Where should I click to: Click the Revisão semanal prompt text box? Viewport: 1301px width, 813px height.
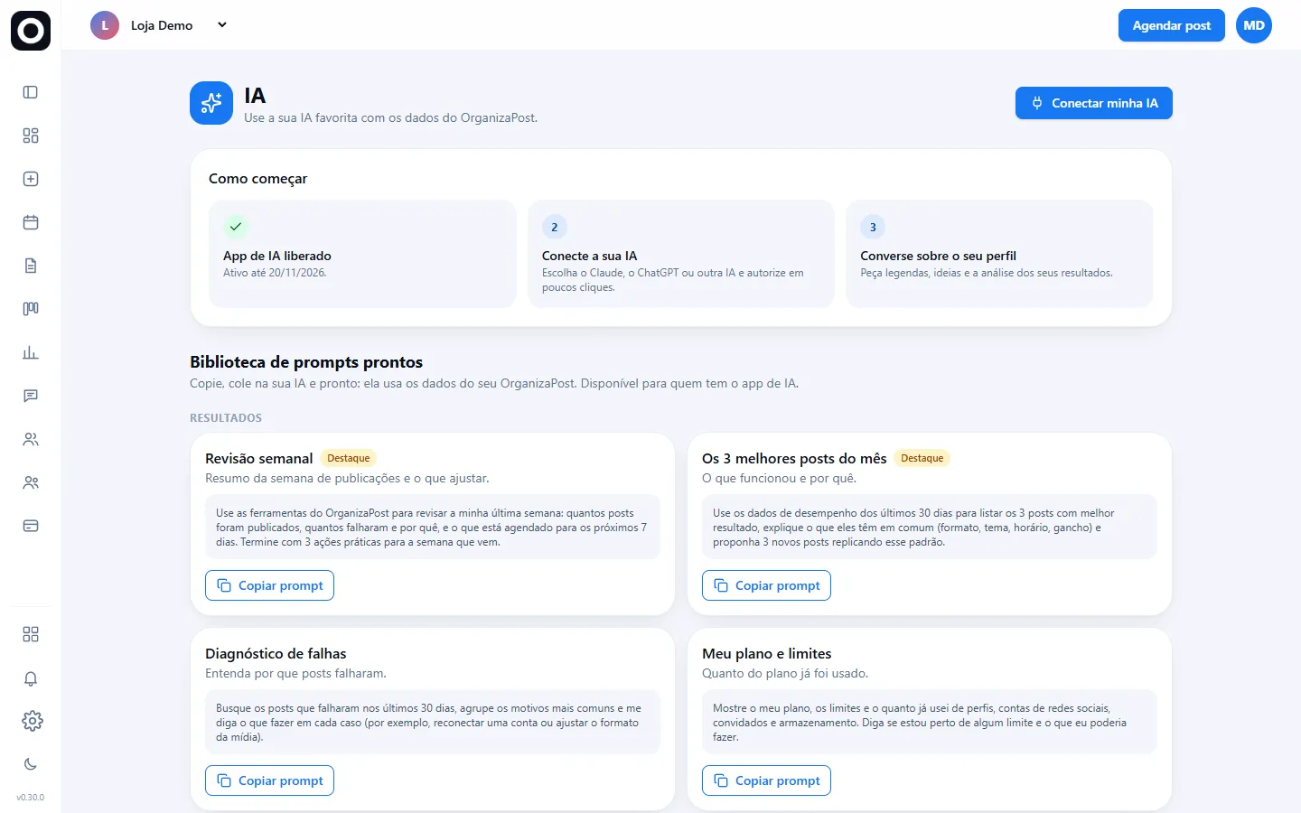[433, 528]
